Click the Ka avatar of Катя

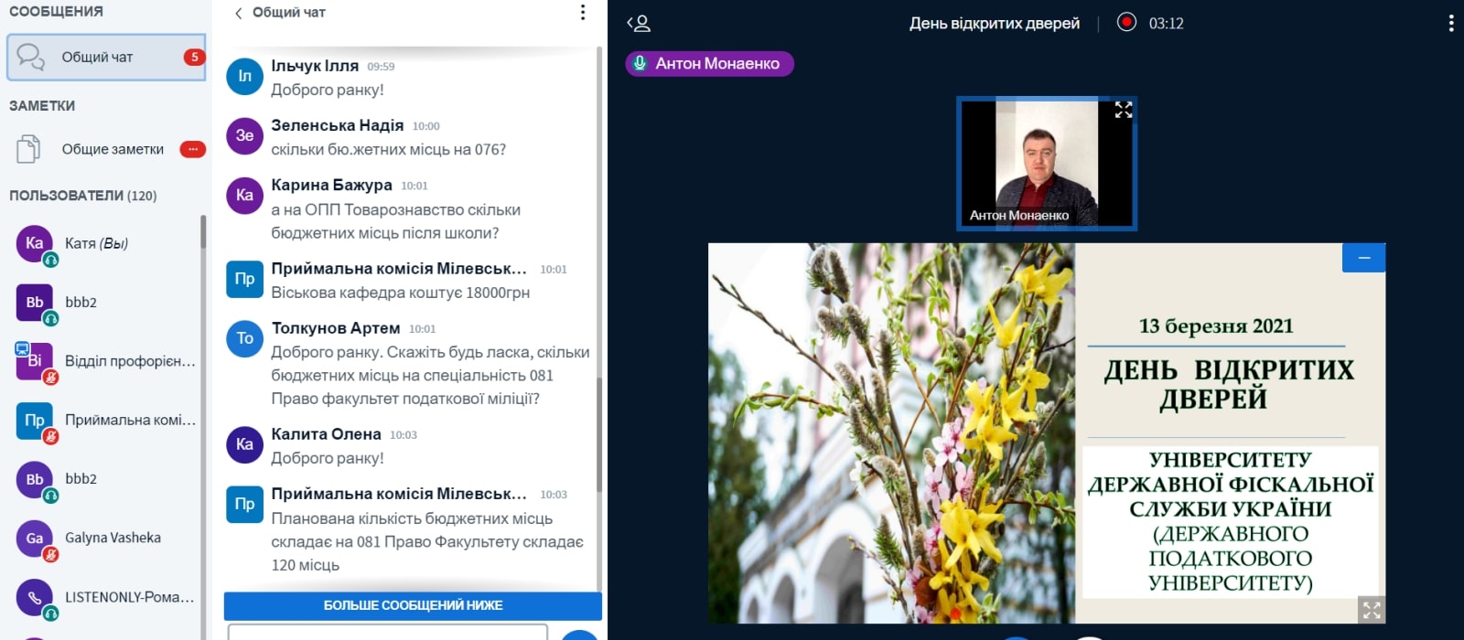pyautogui.click(x=35, y=243)
